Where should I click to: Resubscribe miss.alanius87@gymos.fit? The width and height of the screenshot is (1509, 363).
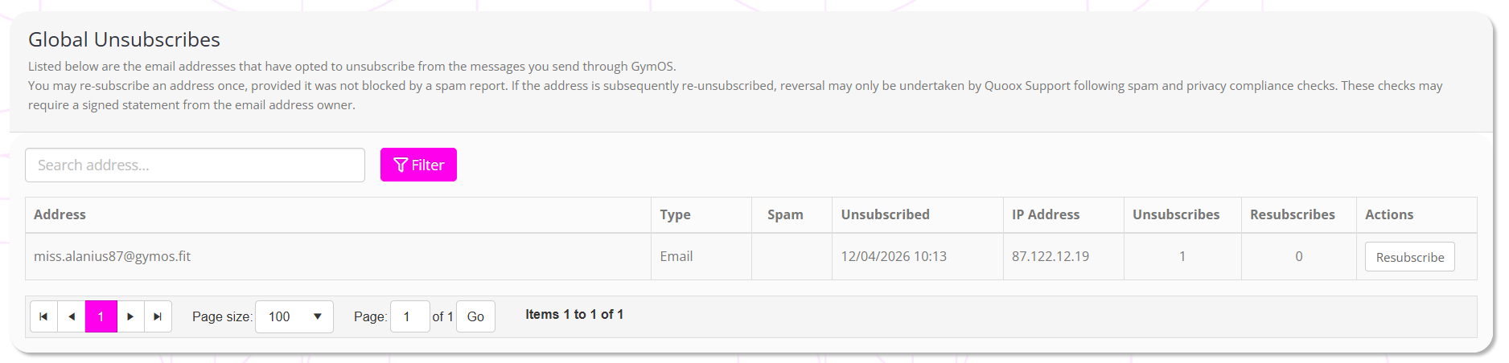[x=1409, y=257]
